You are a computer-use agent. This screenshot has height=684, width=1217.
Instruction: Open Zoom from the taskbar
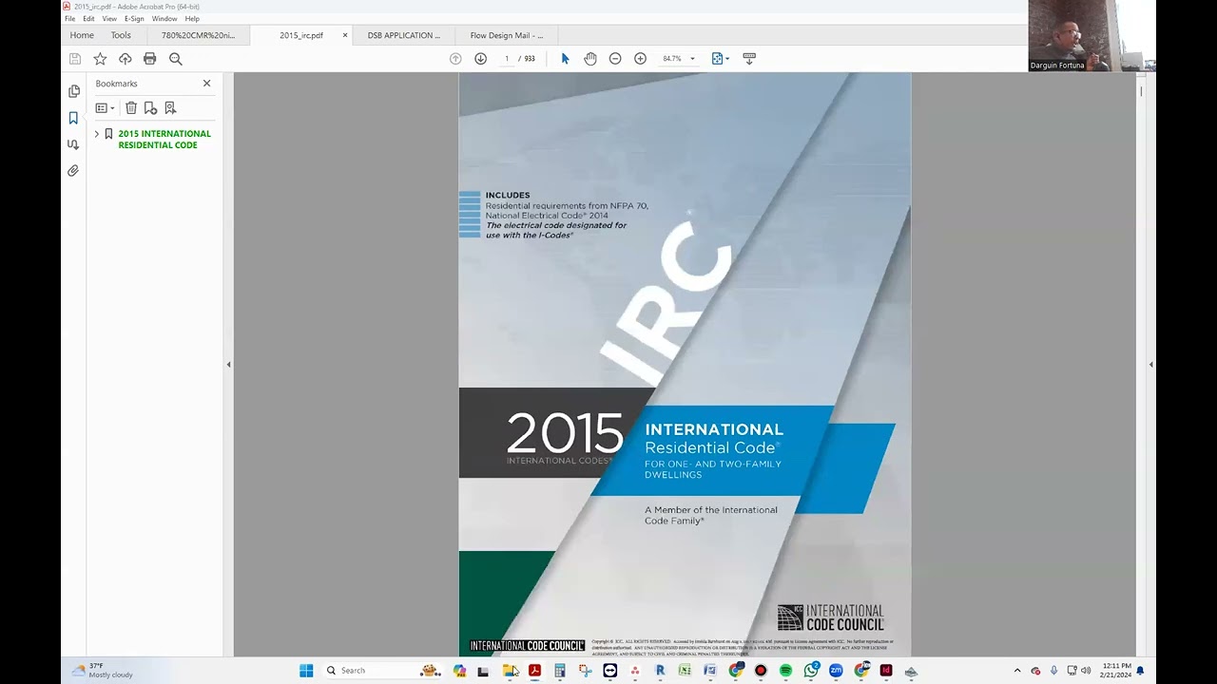coord(836,671)
